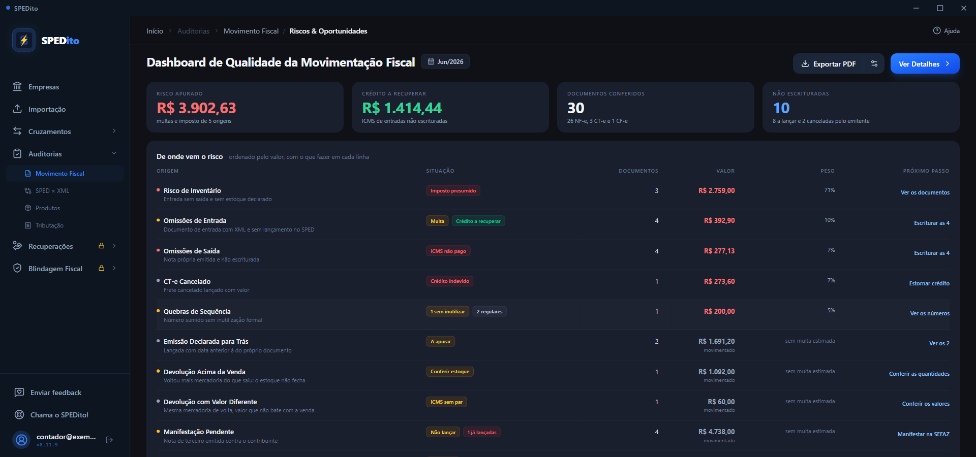Click the Conferir estoque badge

pyautogui.click(x=450, y=372)
